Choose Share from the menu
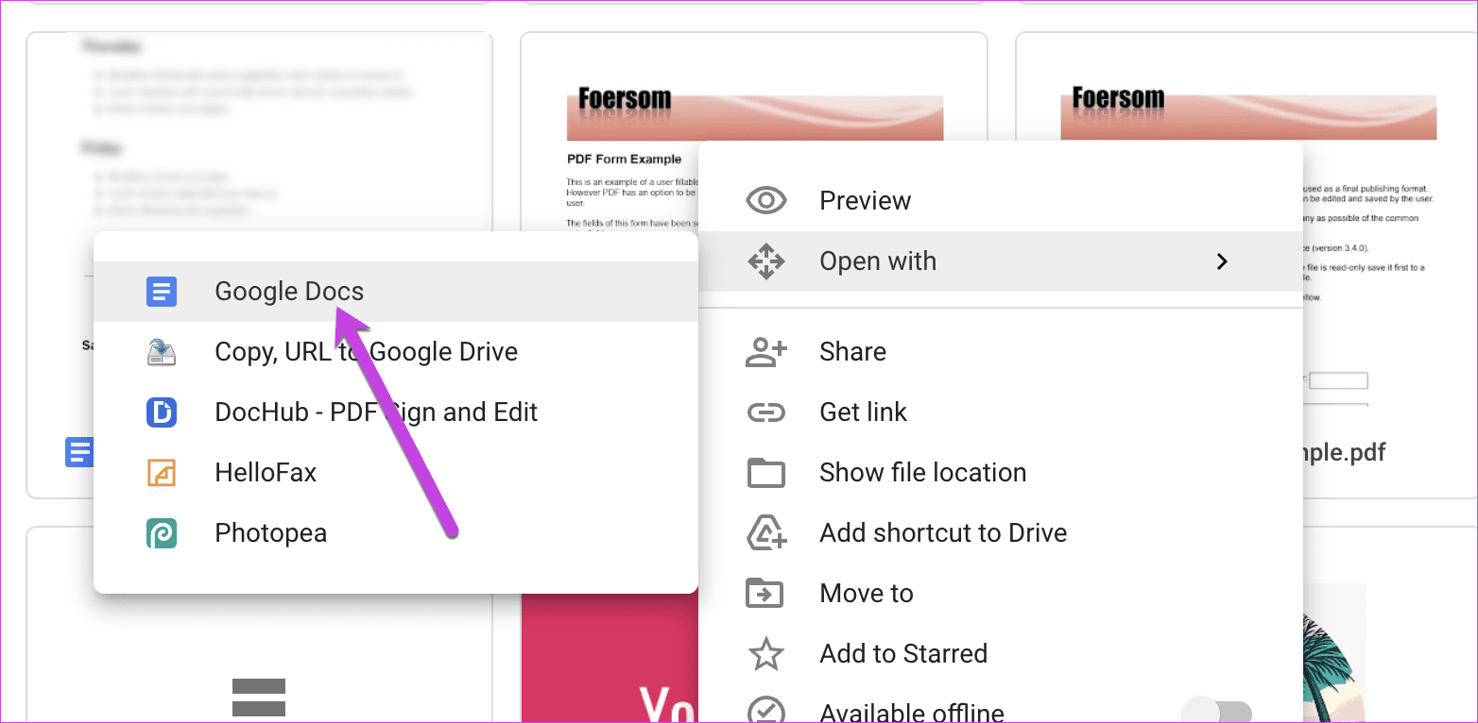1478x723 pixels. click(x=852, y=351)
